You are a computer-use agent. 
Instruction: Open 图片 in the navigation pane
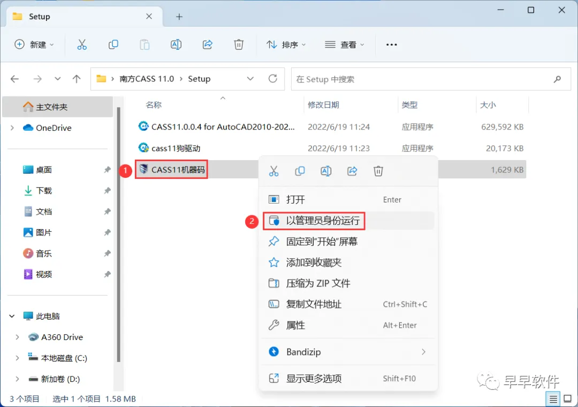44,232
